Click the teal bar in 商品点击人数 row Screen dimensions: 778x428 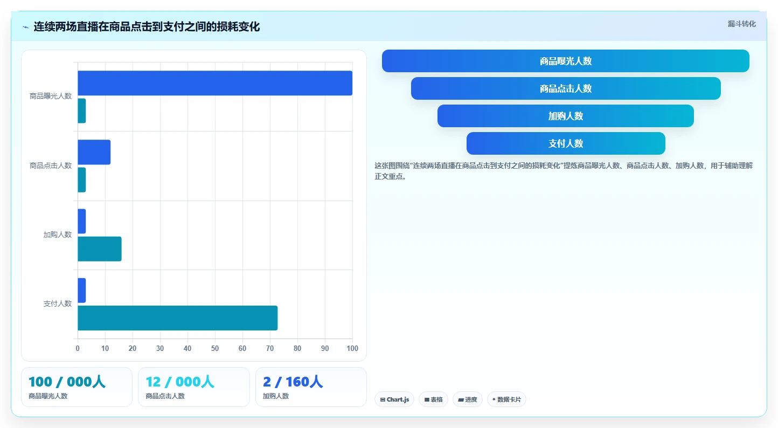[x=82, y=180]
